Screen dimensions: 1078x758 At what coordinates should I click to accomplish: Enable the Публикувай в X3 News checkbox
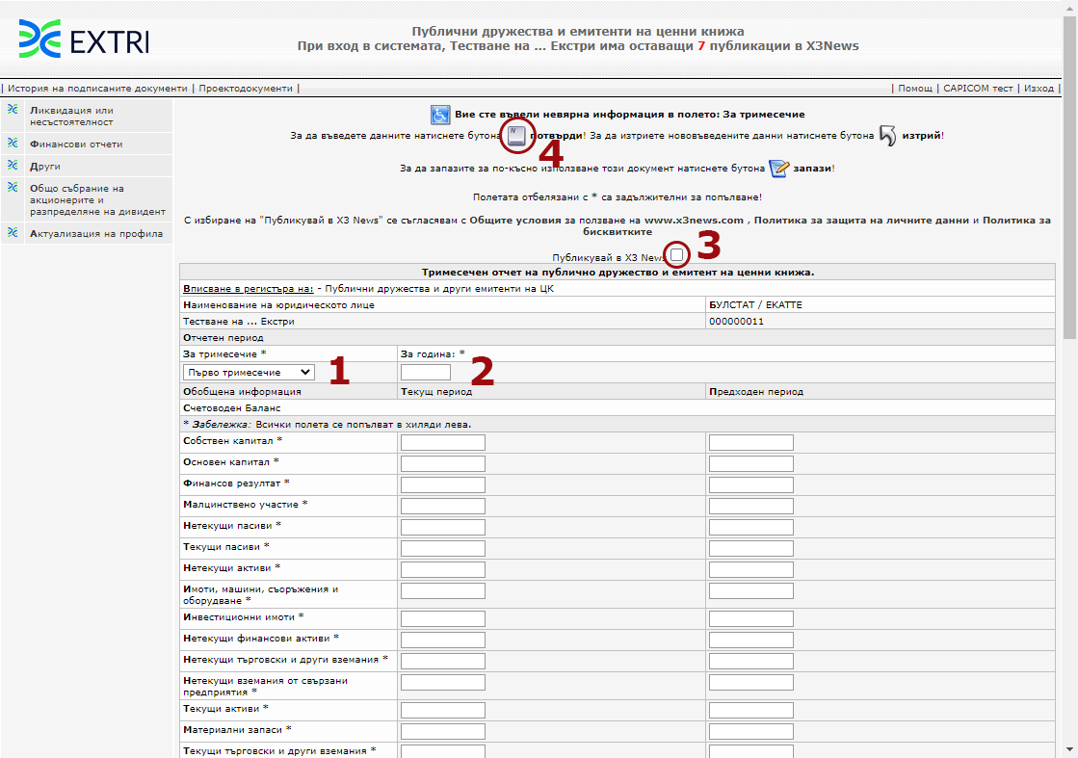point(677,255)
